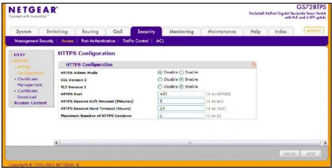The height and width of the screenshot is (168, 332).
Task: Go to Port Authentication submenu
Action: 98,41
